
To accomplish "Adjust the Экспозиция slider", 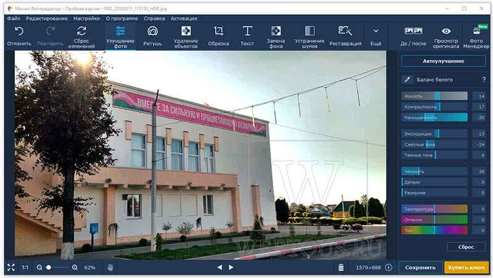I will [x=434, y=134].
